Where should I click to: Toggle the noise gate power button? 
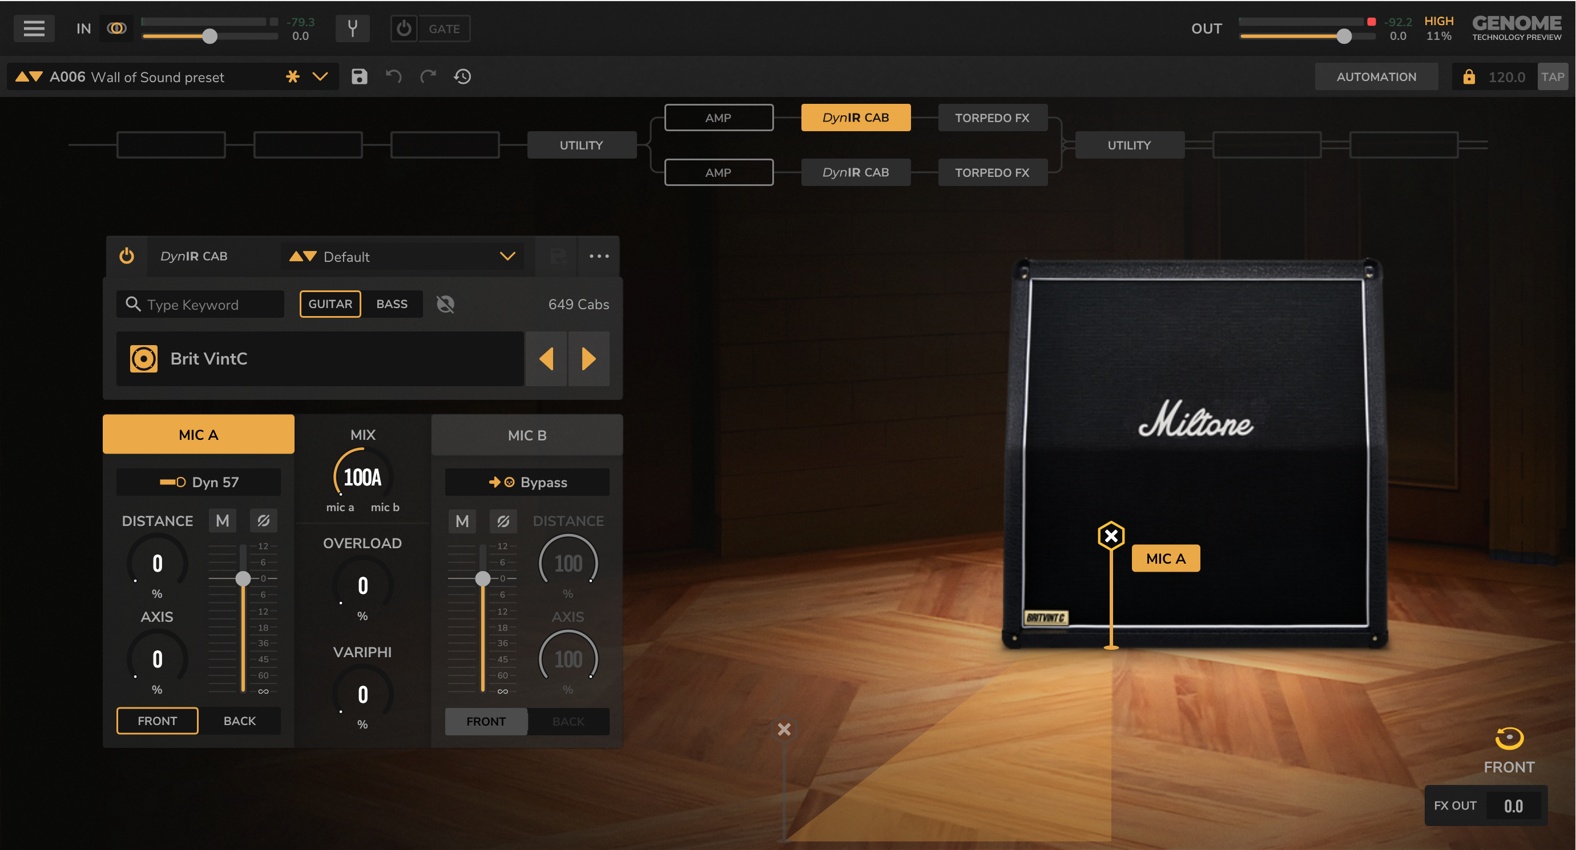coord(404,29)
